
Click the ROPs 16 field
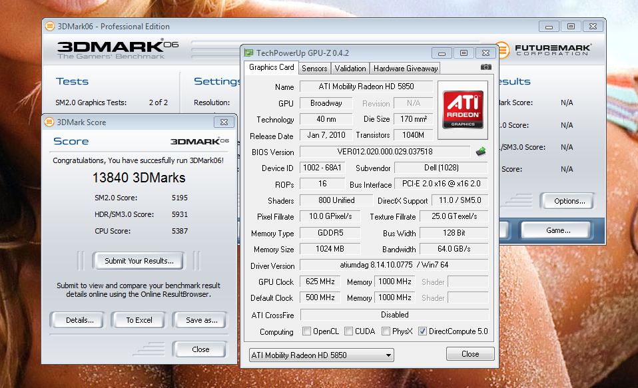click(x=322, y=184)
